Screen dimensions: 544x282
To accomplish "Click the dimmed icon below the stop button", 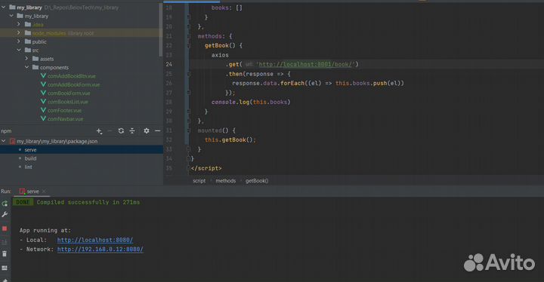I will 5,242.
